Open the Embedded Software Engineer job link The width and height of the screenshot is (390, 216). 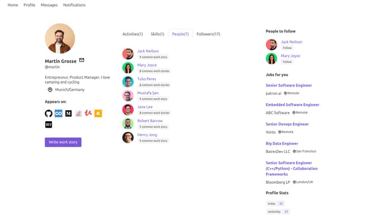click(x=292, y=105)
